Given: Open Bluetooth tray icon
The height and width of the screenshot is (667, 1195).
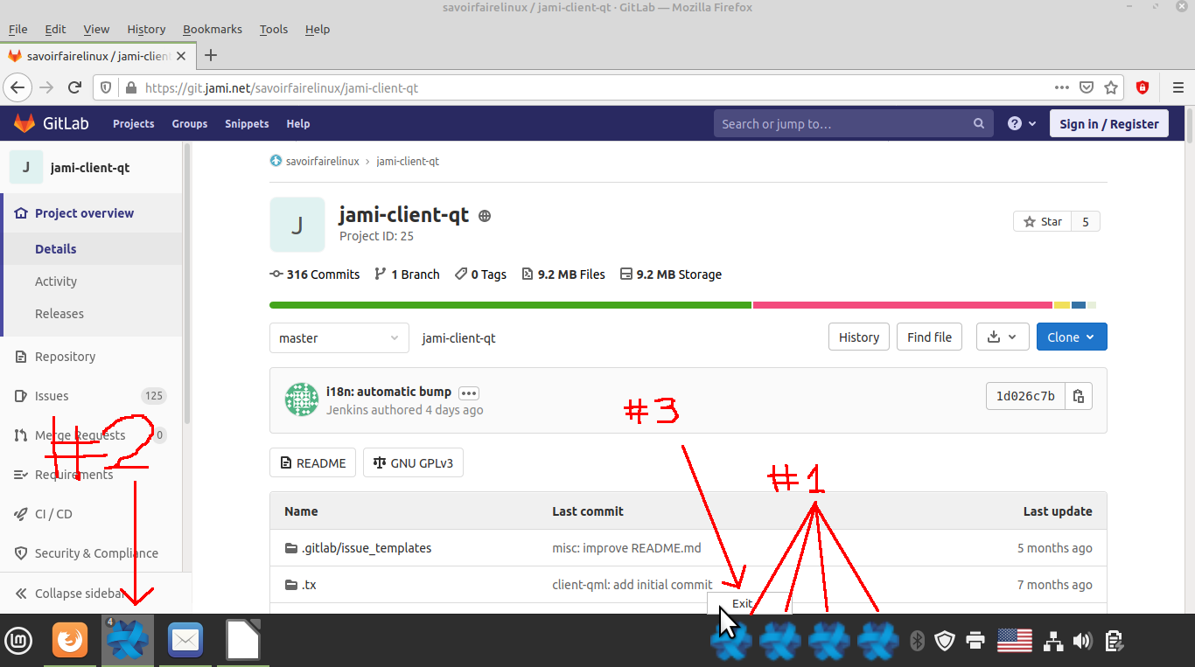Looking at the screenshot, I should (917, 642).
